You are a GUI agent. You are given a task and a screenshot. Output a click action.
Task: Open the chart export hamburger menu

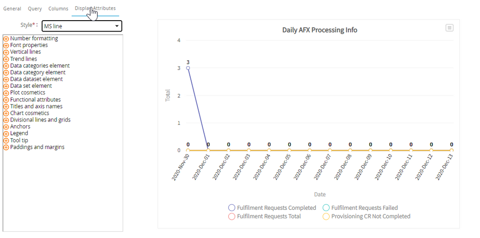449,28
